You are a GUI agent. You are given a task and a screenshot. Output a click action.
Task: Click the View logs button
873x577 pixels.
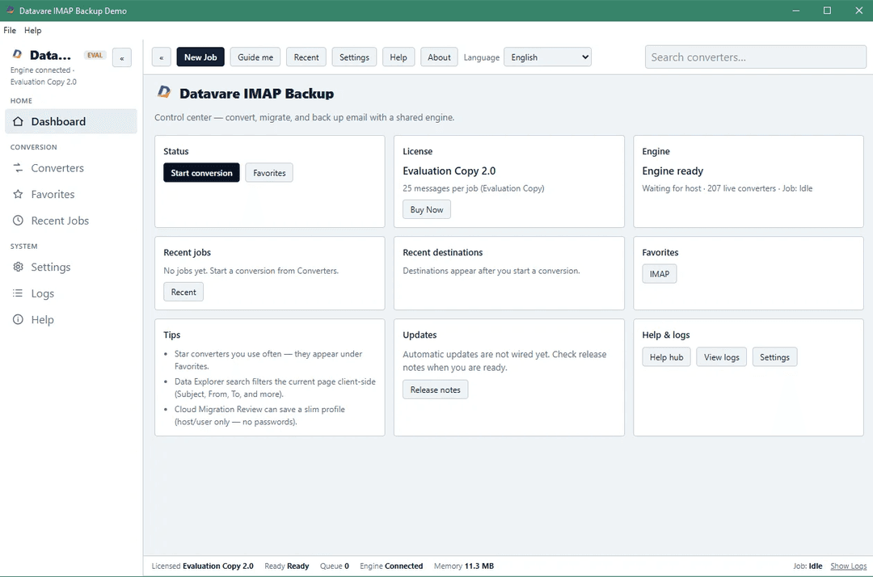tap(722, 356)
